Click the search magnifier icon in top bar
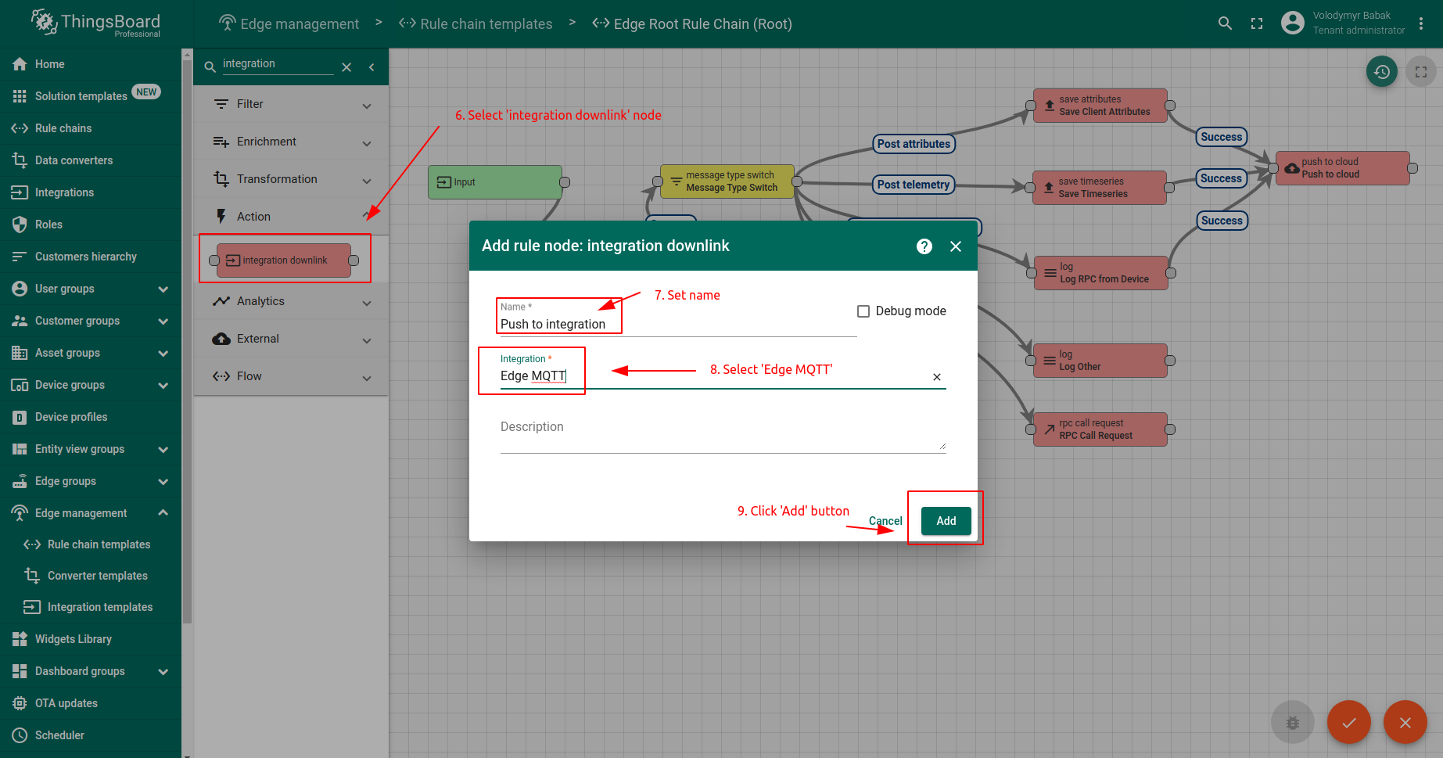The image size is (1443, 758). [1225, 23]
